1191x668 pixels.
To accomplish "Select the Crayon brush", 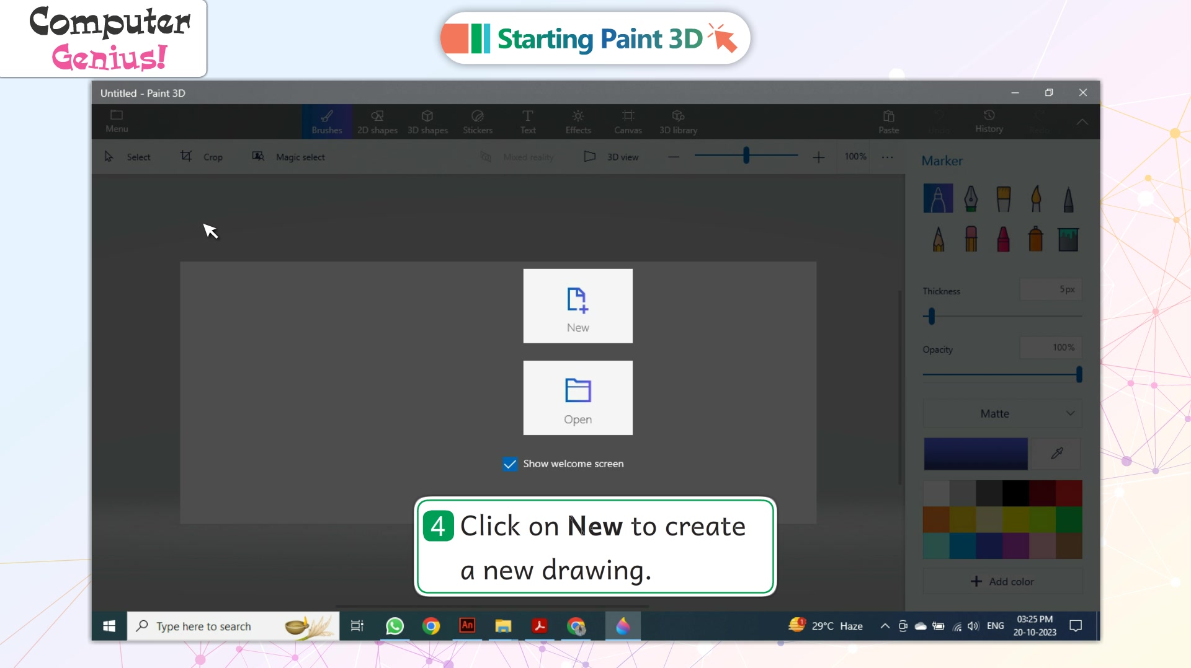I will 1003,239.
